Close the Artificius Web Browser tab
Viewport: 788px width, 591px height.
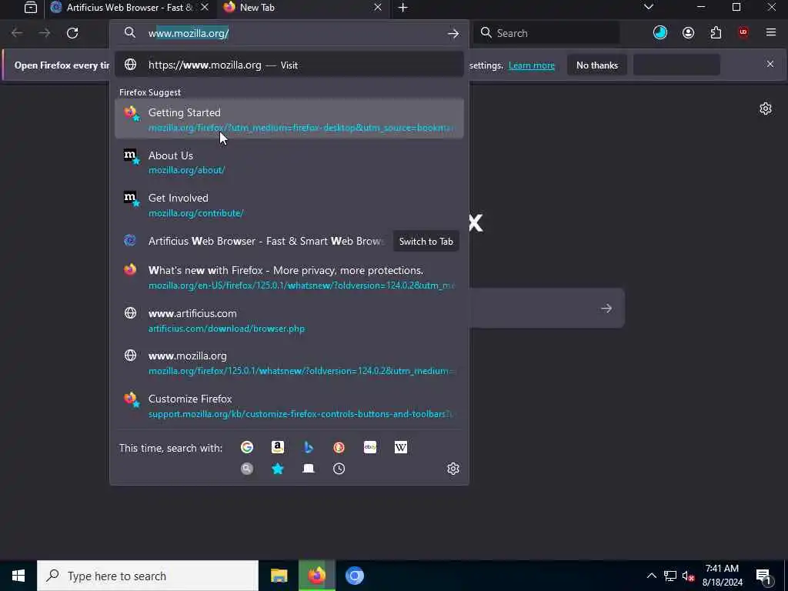click(x=205, y=8)
